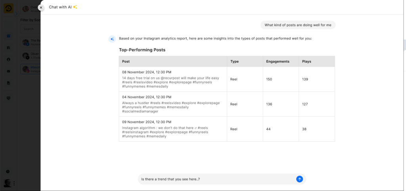Expand the sidebar with the small chevron arrow
Image resolution: width=406 pixels, height=191 pixels.
coord(16,13)
